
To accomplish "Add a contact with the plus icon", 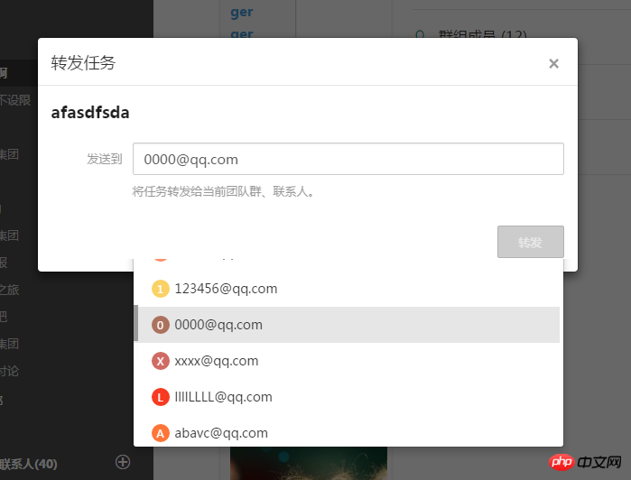I will [123, 462].
